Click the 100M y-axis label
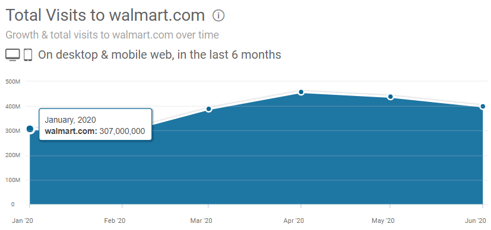491x230 pixels. [x=13, y=180]
